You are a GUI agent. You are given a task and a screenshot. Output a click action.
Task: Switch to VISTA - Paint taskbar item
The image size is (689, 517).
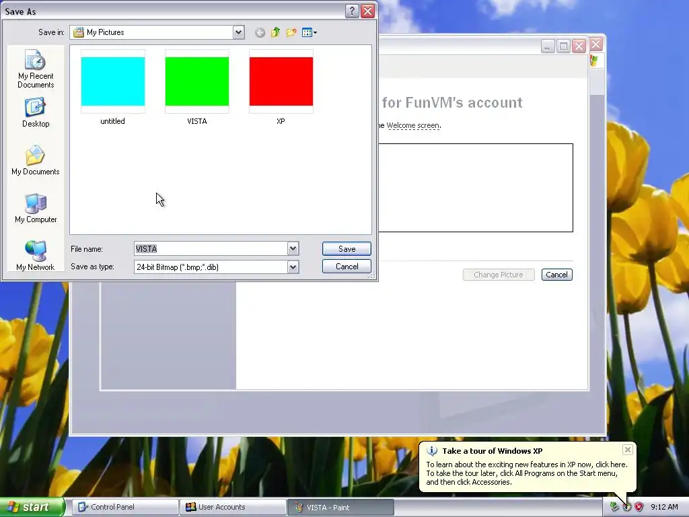coord(340,507)
